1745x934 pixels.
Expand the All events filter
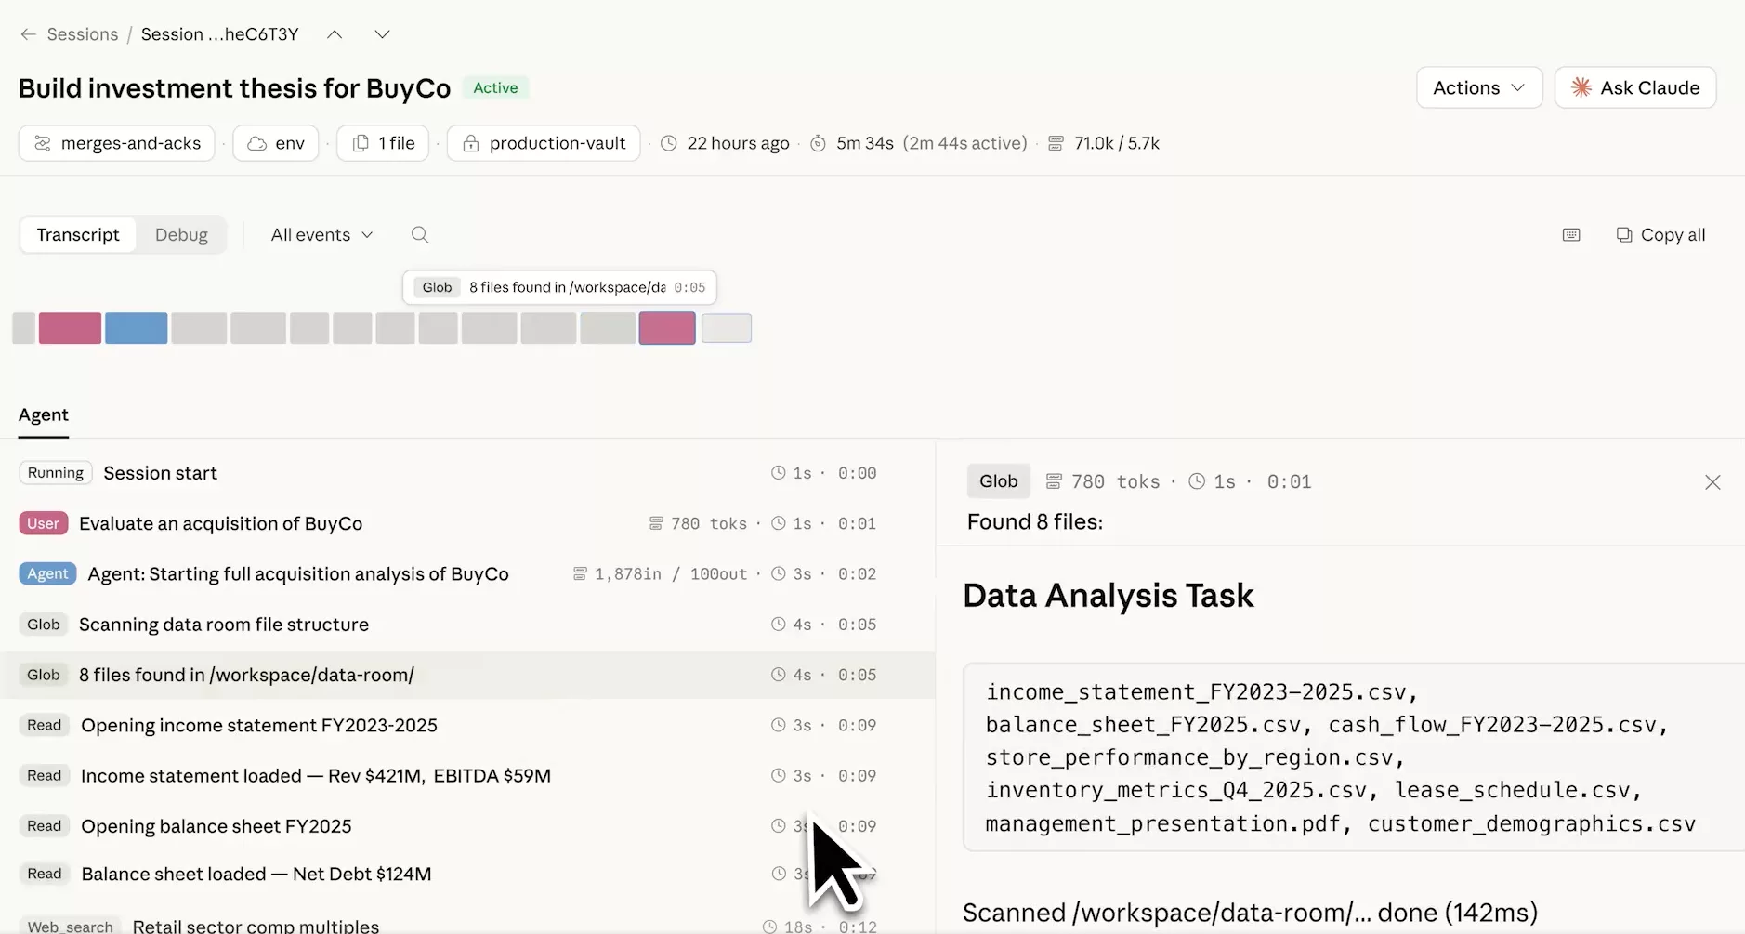(321, 235)
